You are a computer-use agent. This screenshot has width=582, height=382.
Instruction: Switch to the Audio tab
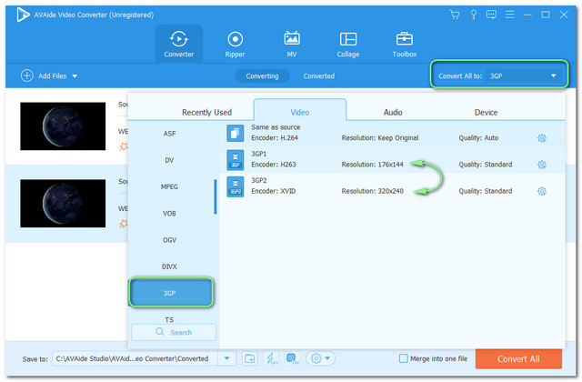(393, 112)
